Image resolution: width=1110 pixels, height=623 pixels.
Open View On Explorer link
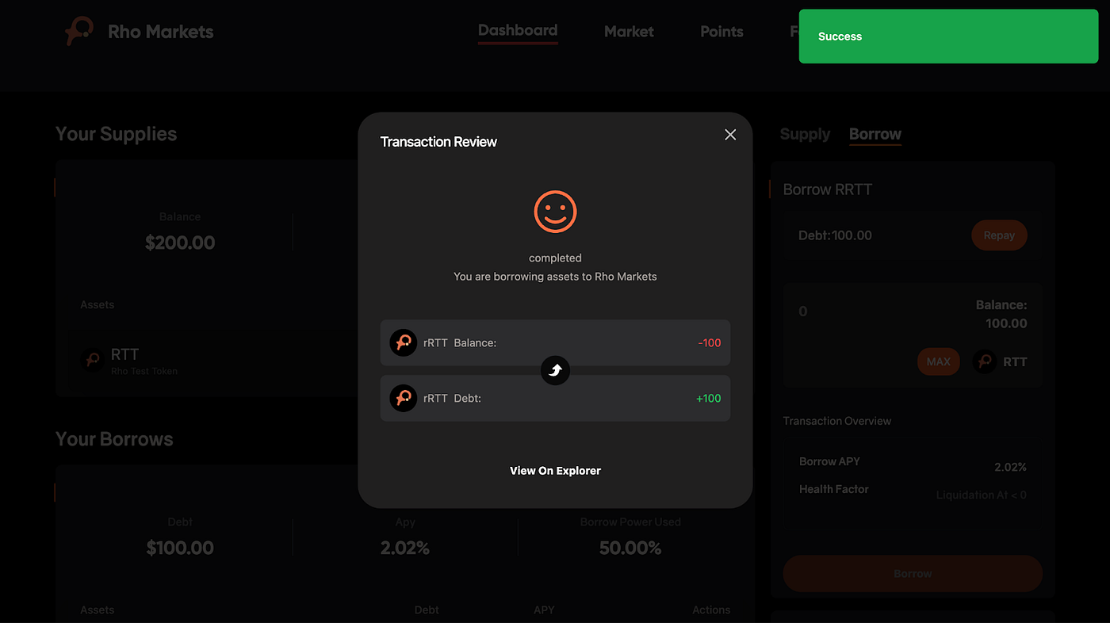(x=555, y=470)
